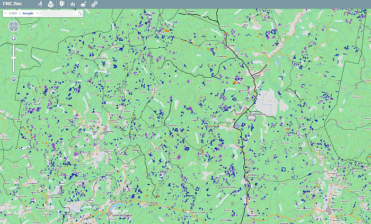Click the Светлогорск town label on map
This screenshot has height=224, width=371.
pos(255,114)
